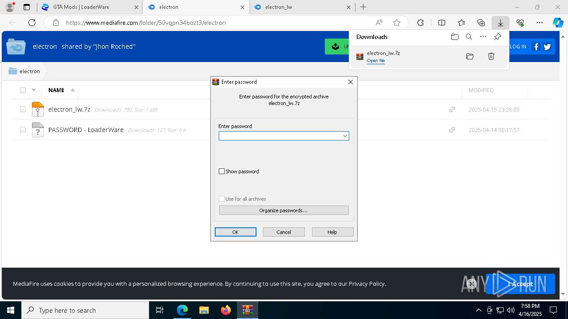Click Cancel in Enter password dialog
Image resolution: width=568 pixels, height=319 pixels.
pyautogui.click(x=284, y=232)
